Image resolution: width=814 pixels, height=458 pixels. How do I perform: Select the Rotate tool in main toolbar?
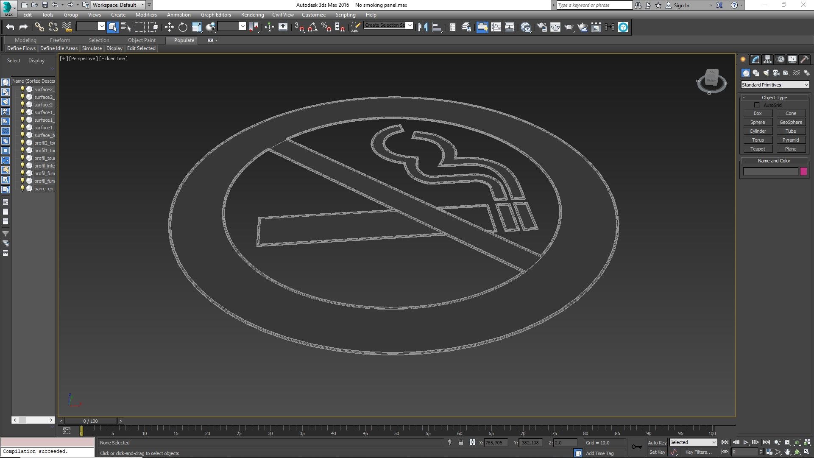(183, 27)
